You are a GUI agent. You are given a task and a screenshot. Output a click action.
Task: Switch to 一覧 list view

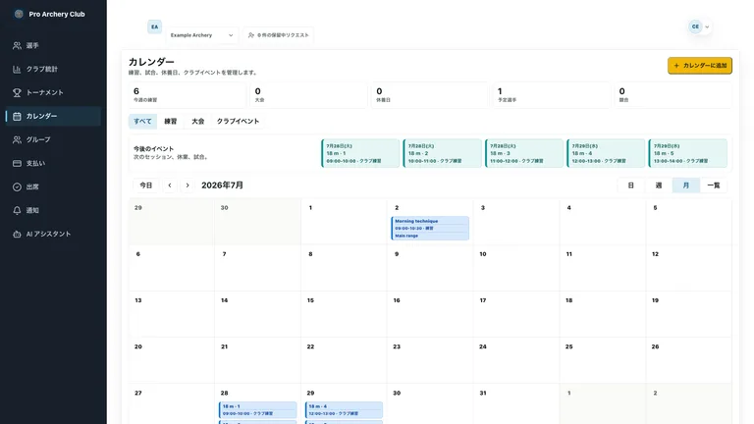pyautogui.click(x=714, y=185)
